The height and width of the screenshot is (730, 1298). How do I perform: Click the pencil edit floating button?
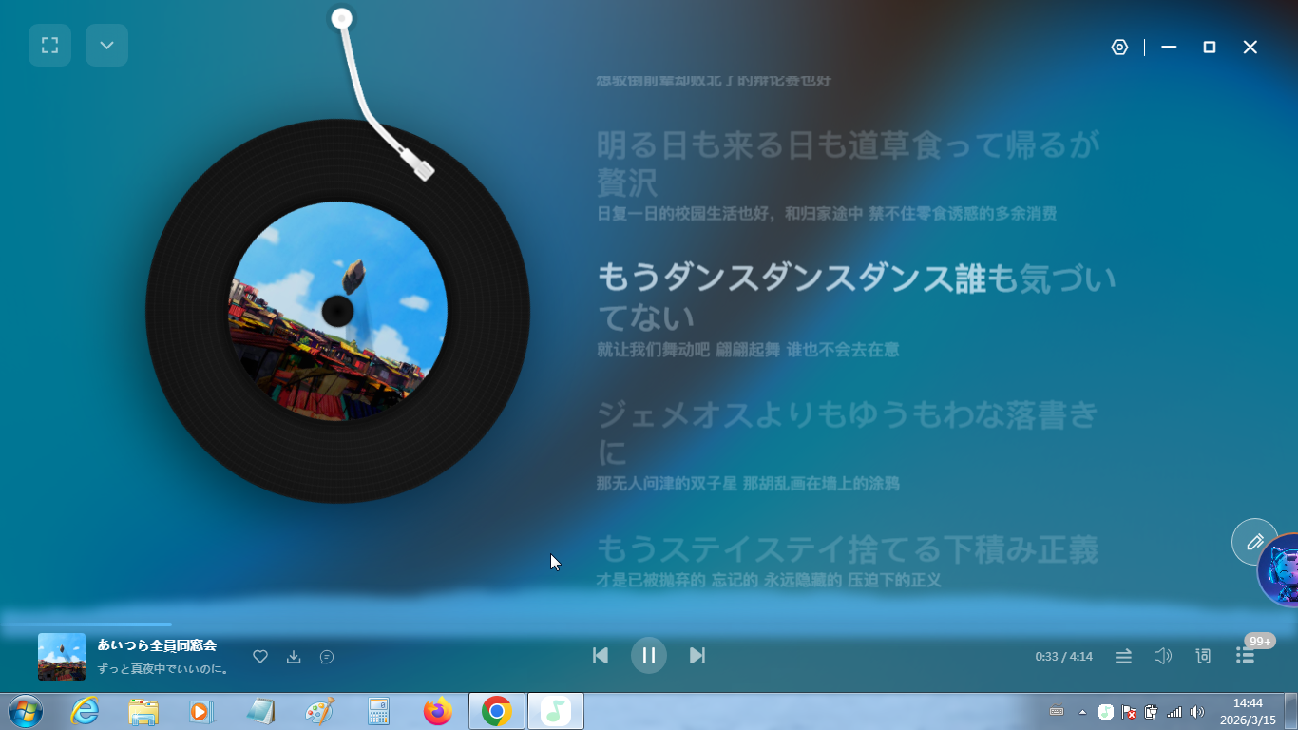(1254, 542)
